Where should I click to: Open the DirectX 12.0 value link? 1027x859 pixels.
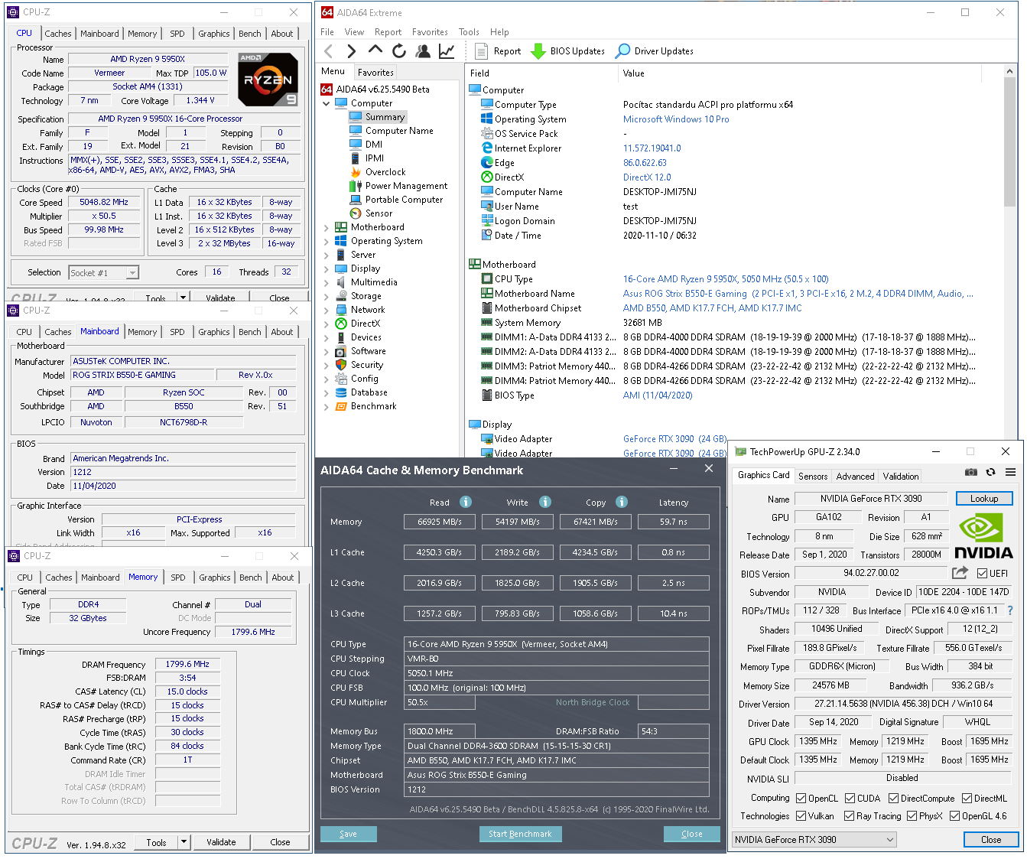647,177
